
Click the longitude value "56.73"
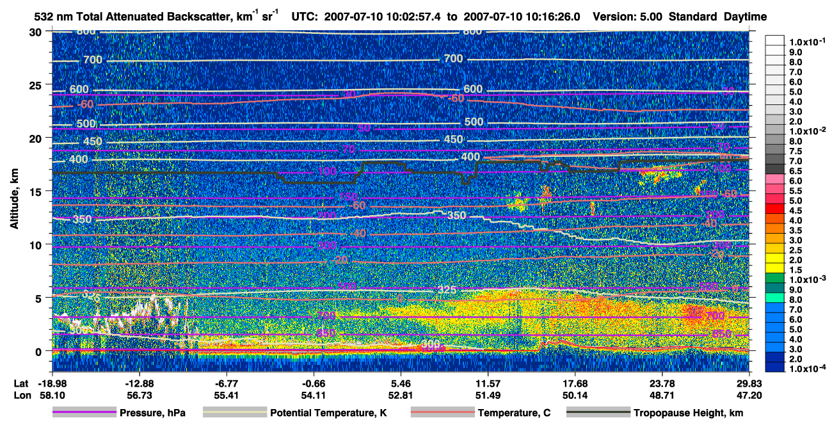point(139,395)
